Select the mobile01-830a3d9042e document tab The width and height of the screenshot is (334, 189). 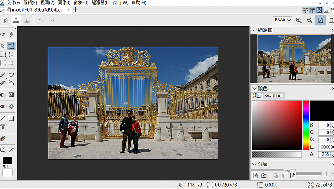pos(38,10)
